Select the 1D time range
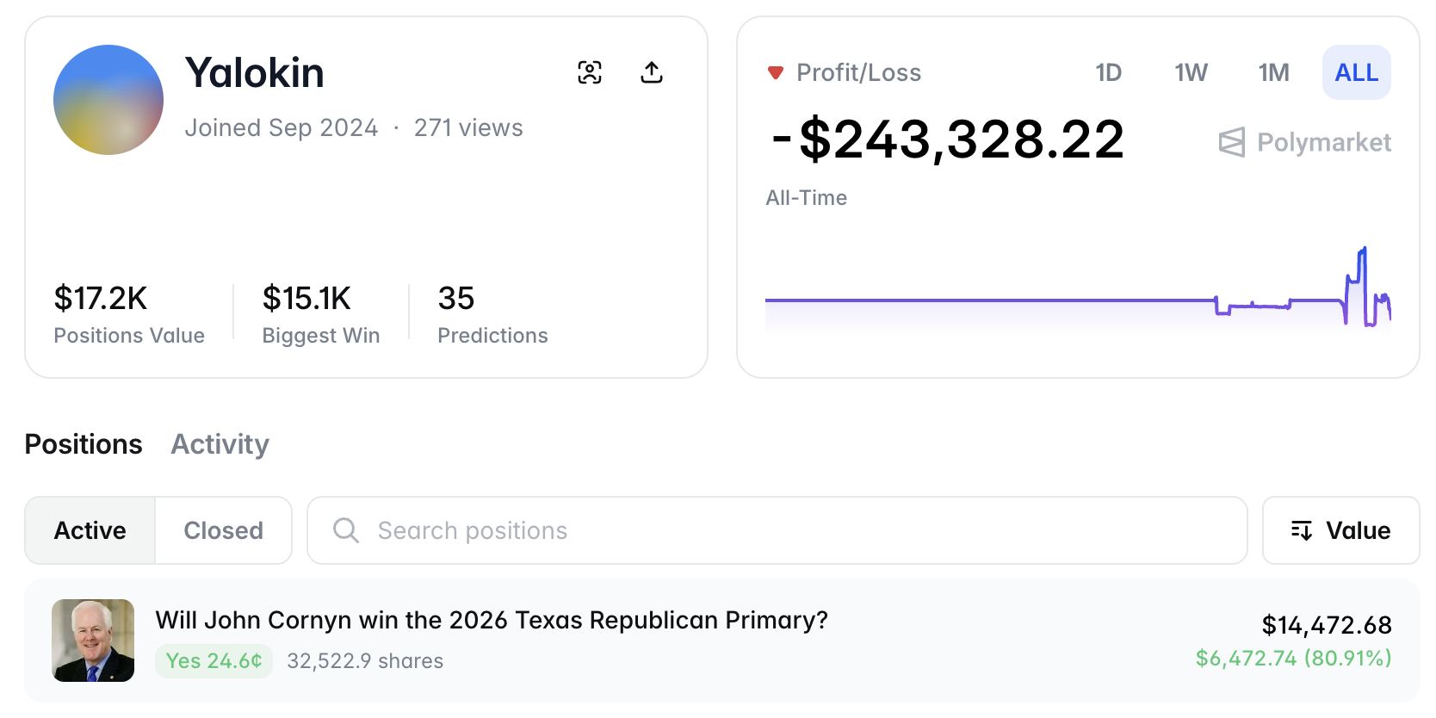The width and height of the screenshot is (1436, 718). [x=1108, y=72]
